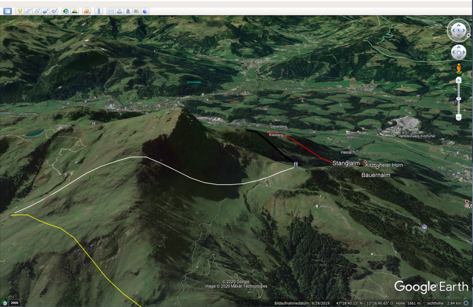Select the Ruler measurement tool

pyautogui.click(x=99, y=11)
